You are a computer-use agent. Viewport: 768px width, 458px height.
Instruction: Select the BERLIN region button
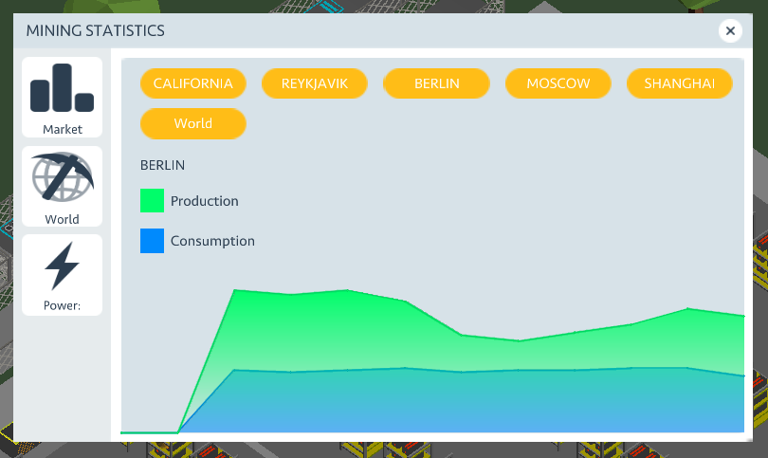pos(436,83)
